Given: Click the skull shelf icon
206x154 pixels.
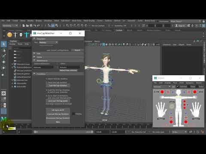Looking at the screenshot, I should pos(21,35).
